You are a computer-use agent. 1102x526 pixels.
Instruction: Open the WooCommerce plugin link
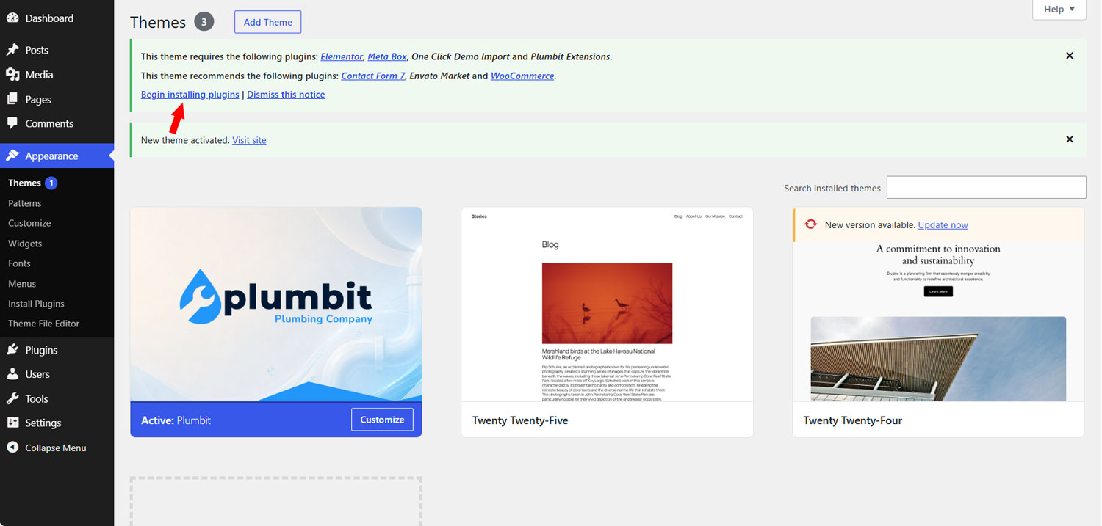[x=522, y=76]
